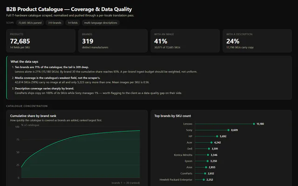Viewport: 298px width, 186px height.
Task: Click the '17,798 SKUs carry copy' subtext
Action: (x=240, y=47)
